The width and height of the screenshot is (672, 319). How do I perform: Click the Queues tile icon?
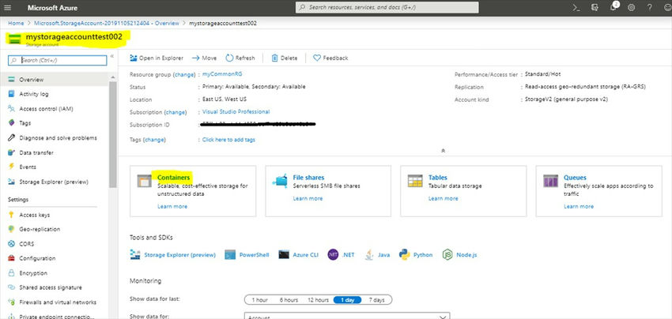click(550, 181)
